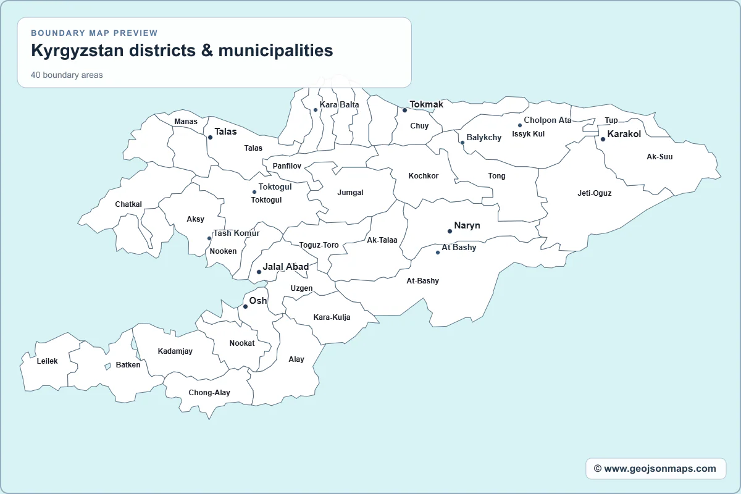The image size is (741, 494).
Task: Click the Jeti-Oguz district label
Action: point(595,193)
